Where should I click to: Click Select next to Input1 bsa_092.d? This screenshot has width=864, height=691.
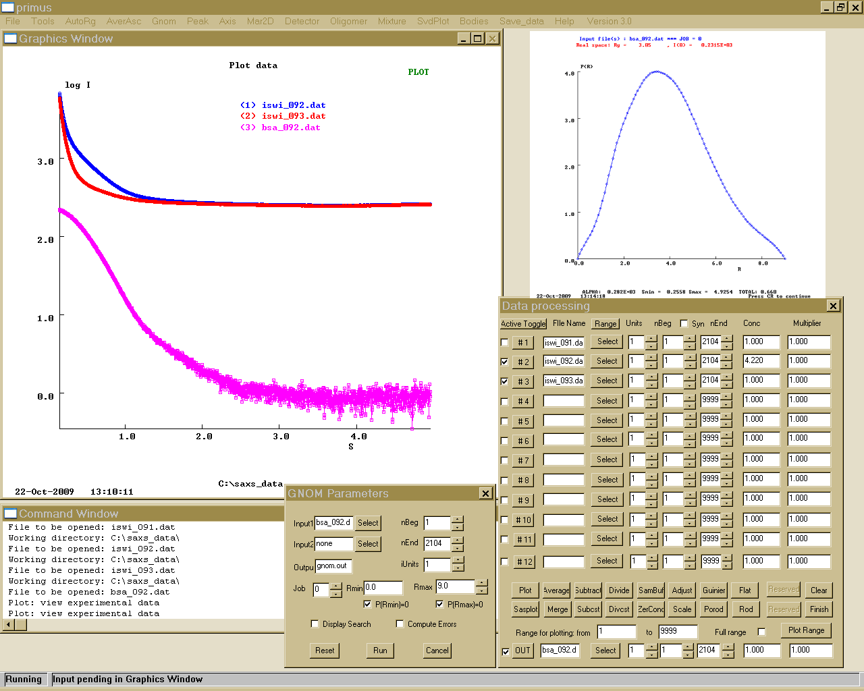pyautogui.click(x=368, y=523)
